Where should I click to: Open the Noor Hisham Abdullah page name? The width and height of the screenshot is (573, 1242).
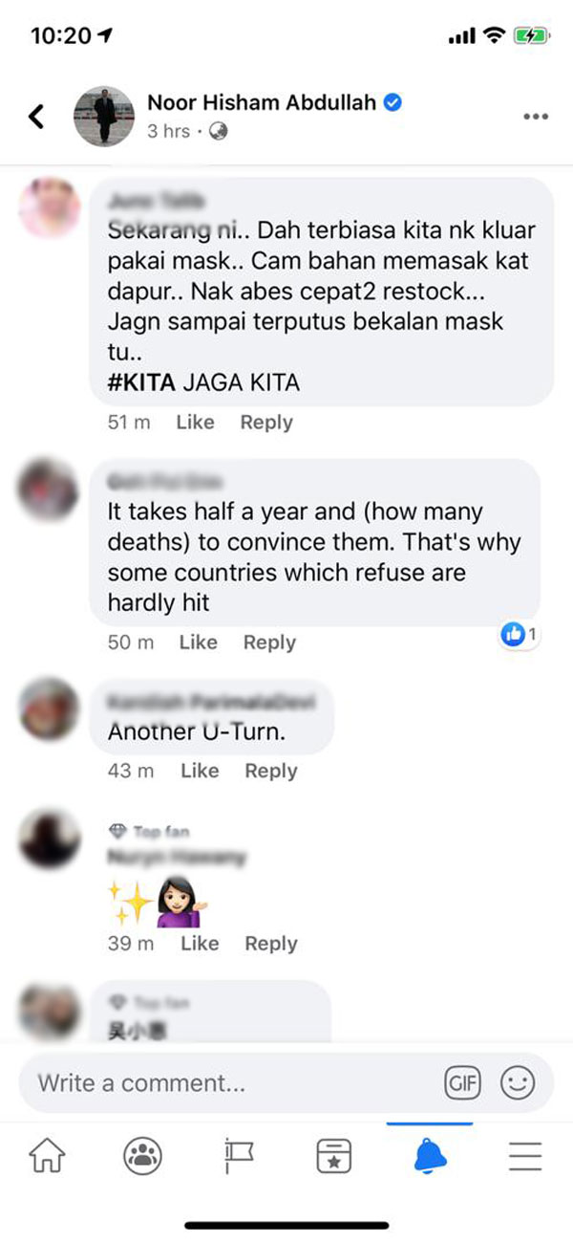[263, 102]
